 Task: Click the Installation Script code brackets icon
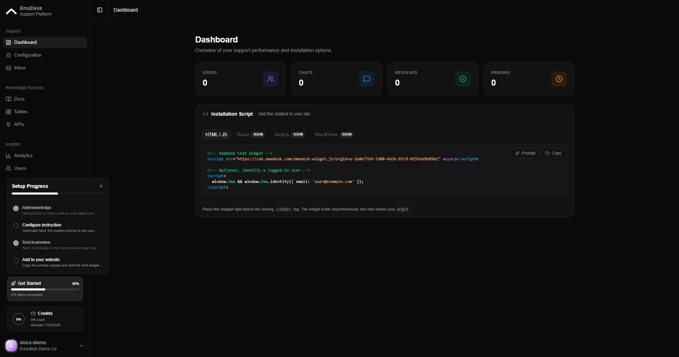[205, 114]
